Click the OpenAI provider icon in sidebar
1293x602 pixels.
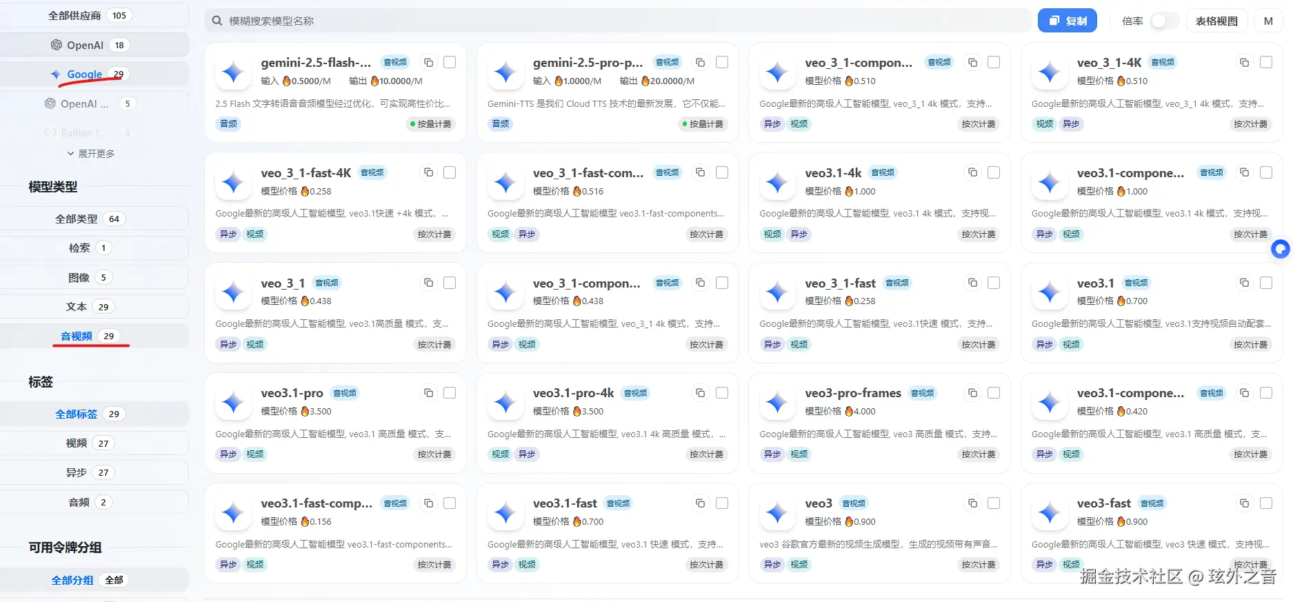57,45
